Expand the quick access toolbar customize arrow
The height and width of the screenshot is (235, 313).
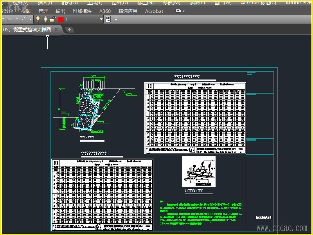coord(116,19)
